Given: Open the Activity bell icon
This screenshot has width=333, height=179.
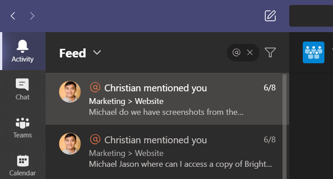Looking at the screenshot, I should pos(23,46).
